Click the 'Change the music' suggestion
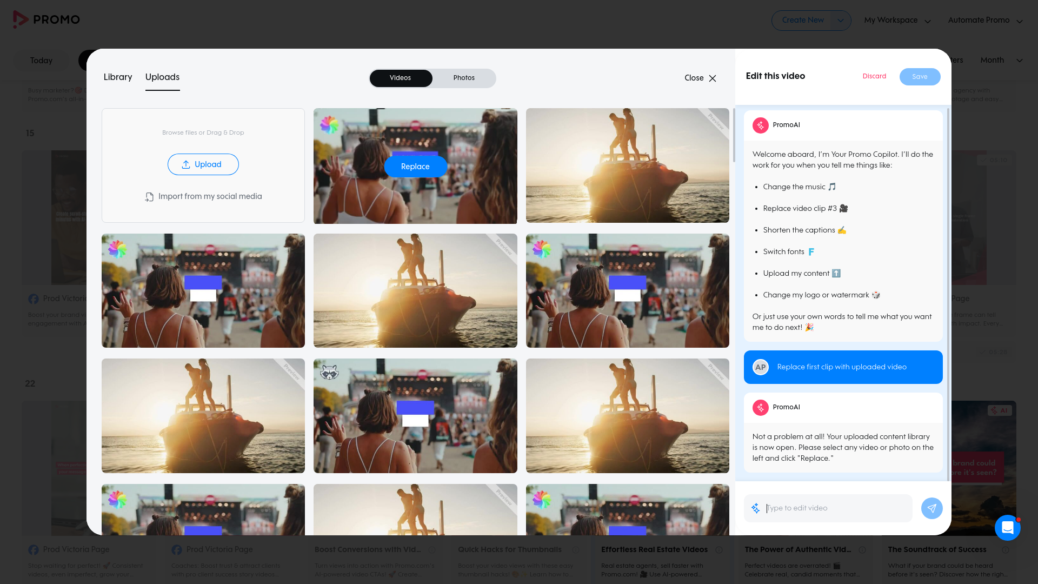 coord(800,187)
